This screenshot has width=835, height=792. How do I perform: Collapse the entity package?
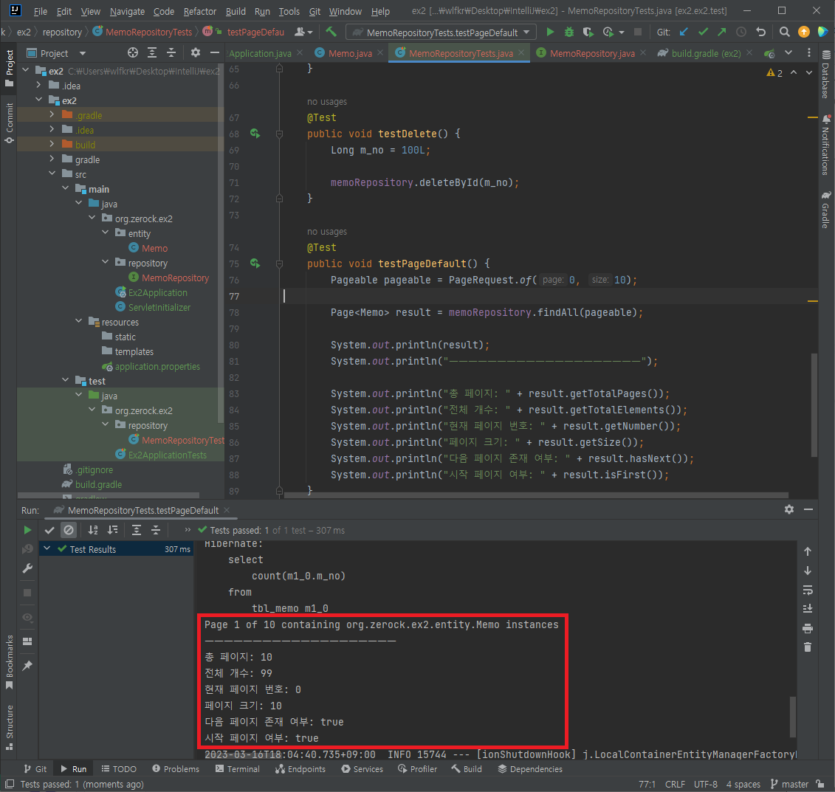(x=105, y=233)
